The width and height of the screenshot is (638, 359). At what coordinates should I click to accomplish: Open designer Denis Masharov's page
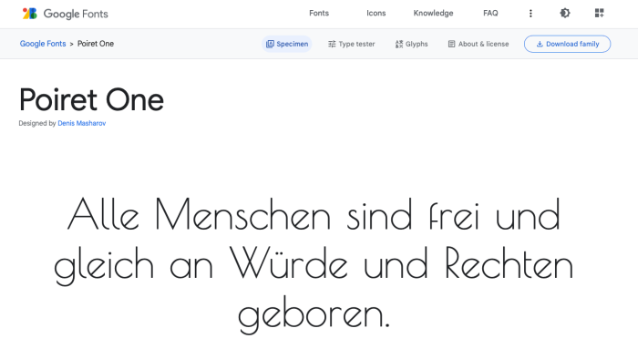82,123
